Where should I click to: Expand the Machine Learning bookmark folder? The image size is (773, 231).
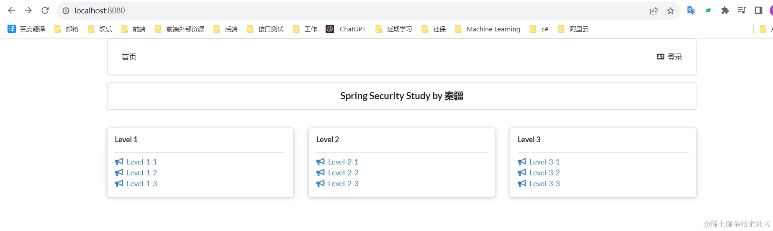pyautogui.click(x=488, y=29)
